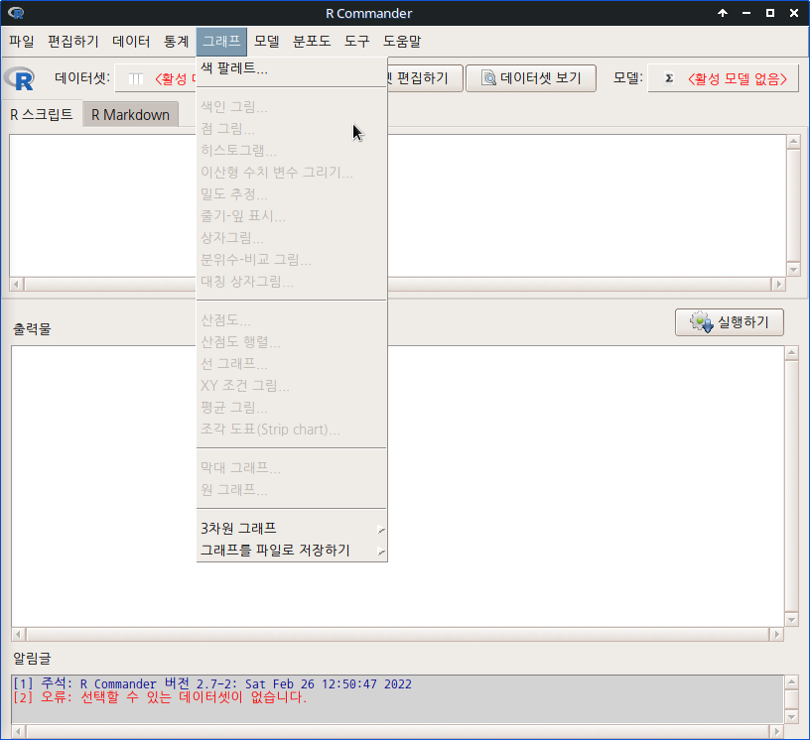
Task: Click the gear icon on 실행하기 button
Action: coord(702,322)
